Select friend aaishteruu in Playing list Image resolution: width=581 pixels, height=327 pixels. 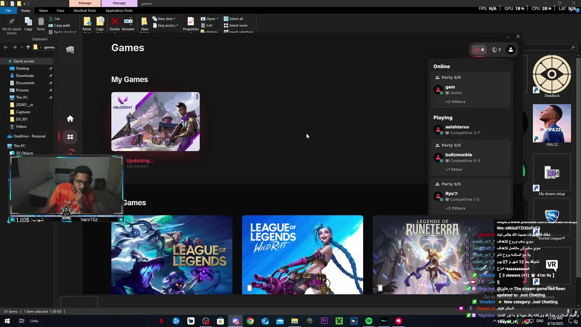pyautogui.click(x=470, y=130)
